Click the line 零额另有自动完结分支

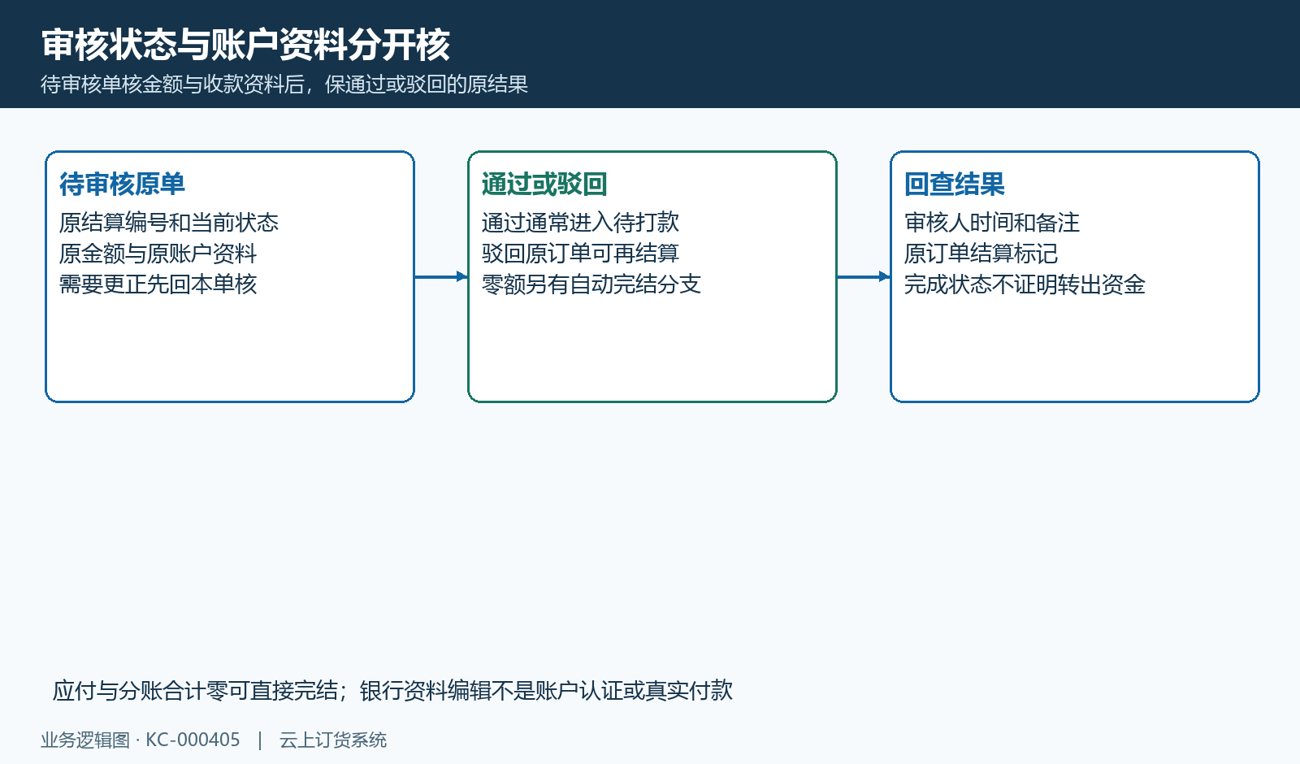[x=591, y=284]
